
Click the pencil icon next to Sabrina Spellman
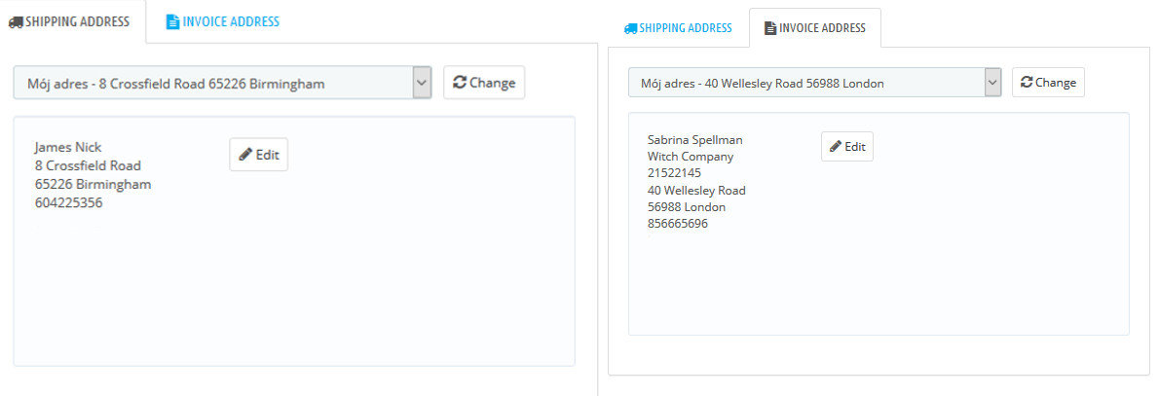click(835, 147)
